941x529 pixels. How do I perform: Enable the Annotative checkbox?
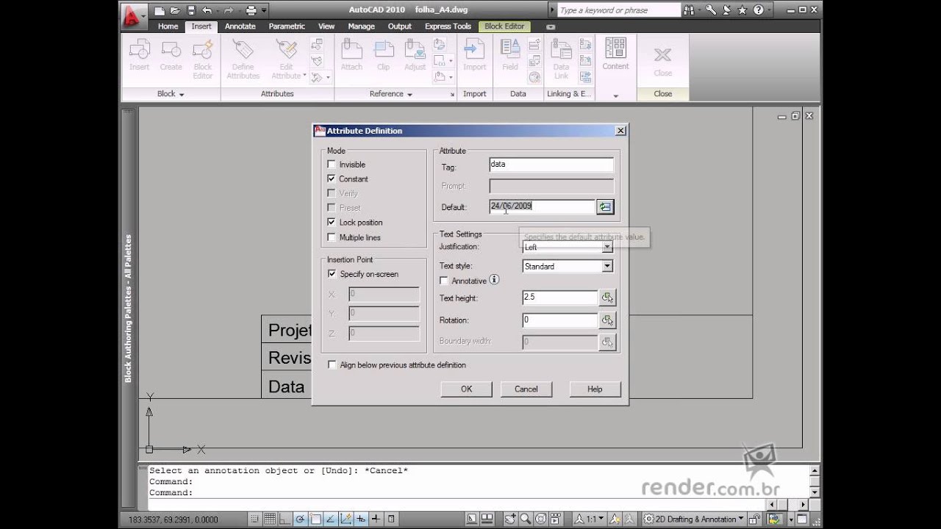click(444, 281)
